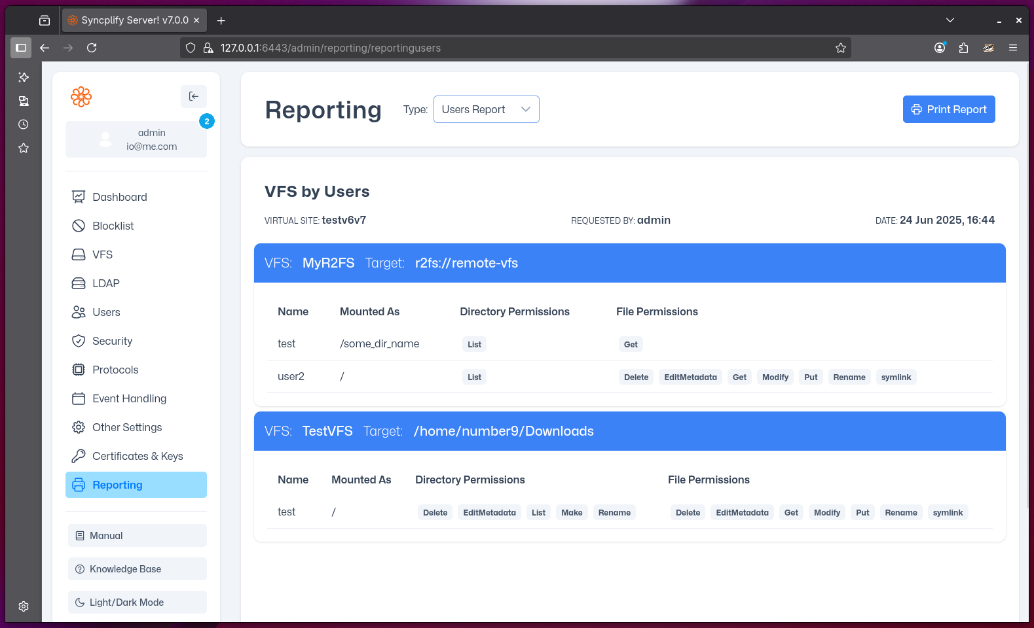Click the r2fs://remote-vfs target text

466,263
